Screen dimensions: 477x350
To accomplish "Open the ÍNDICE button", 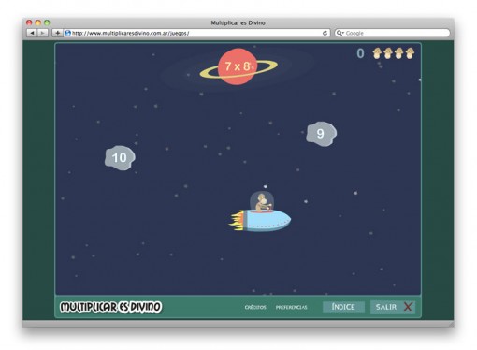I will pos(343,307).
